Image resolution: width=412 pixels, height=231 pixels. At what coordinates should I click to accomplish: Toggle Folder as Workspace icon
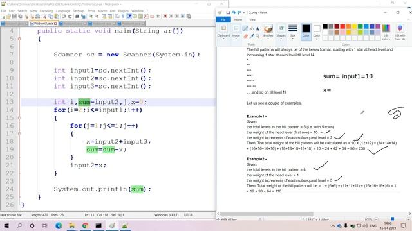[x=152, y=16]
